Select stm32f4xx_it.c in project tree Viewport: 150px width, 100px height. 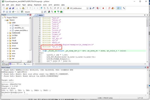19,28
